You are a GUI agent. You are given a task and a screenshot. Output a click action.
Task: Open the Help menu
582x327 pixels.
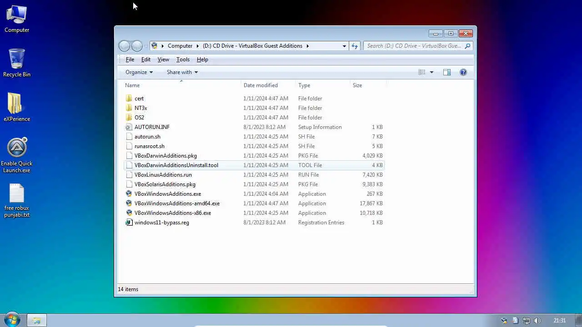click(202, 59)
